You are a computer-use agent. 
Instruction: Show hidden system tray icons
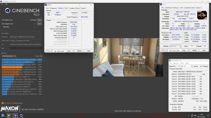tap(189, 116)
